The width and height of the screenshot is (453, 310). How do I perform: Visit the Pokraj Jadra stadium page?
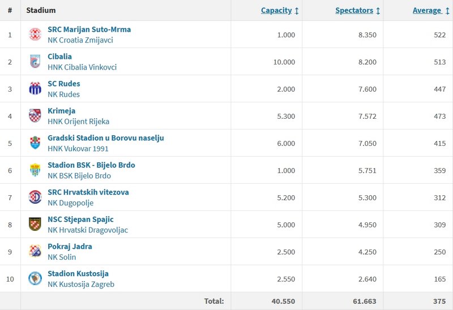tap(70, 247)
